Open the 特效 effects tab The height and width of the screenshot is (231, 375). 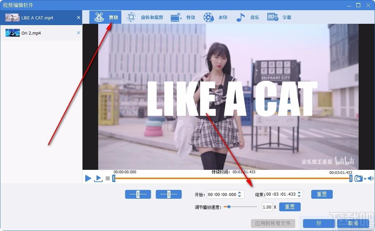183,17
